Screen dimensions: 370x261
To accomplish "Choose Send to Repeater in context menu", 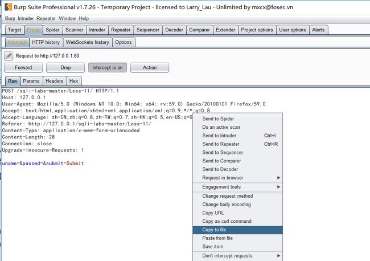I will [237, 144].
